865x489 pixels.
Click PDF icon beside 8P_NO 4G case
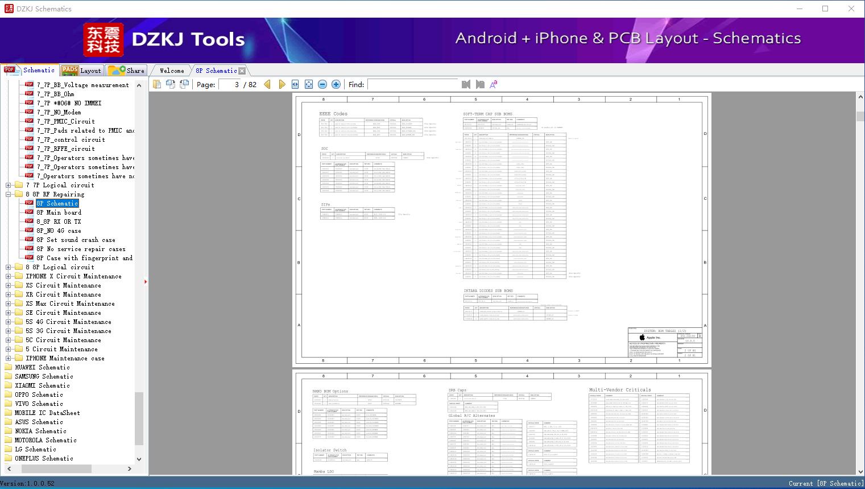click(29, 231)
